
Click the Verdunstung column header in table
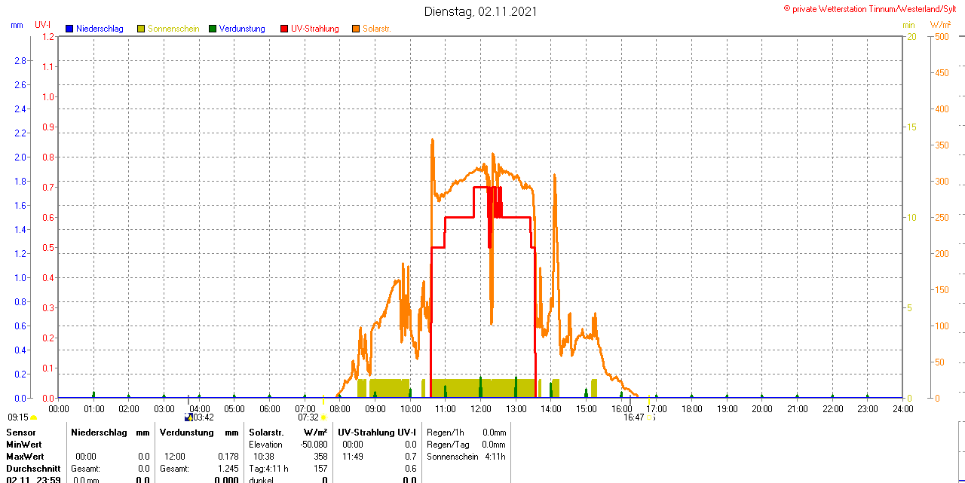tap(183, 433)
